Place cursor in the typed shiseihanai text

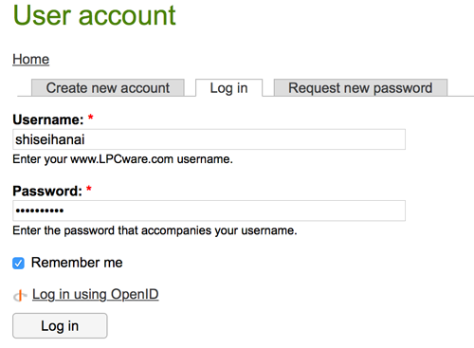pos(50,139)
